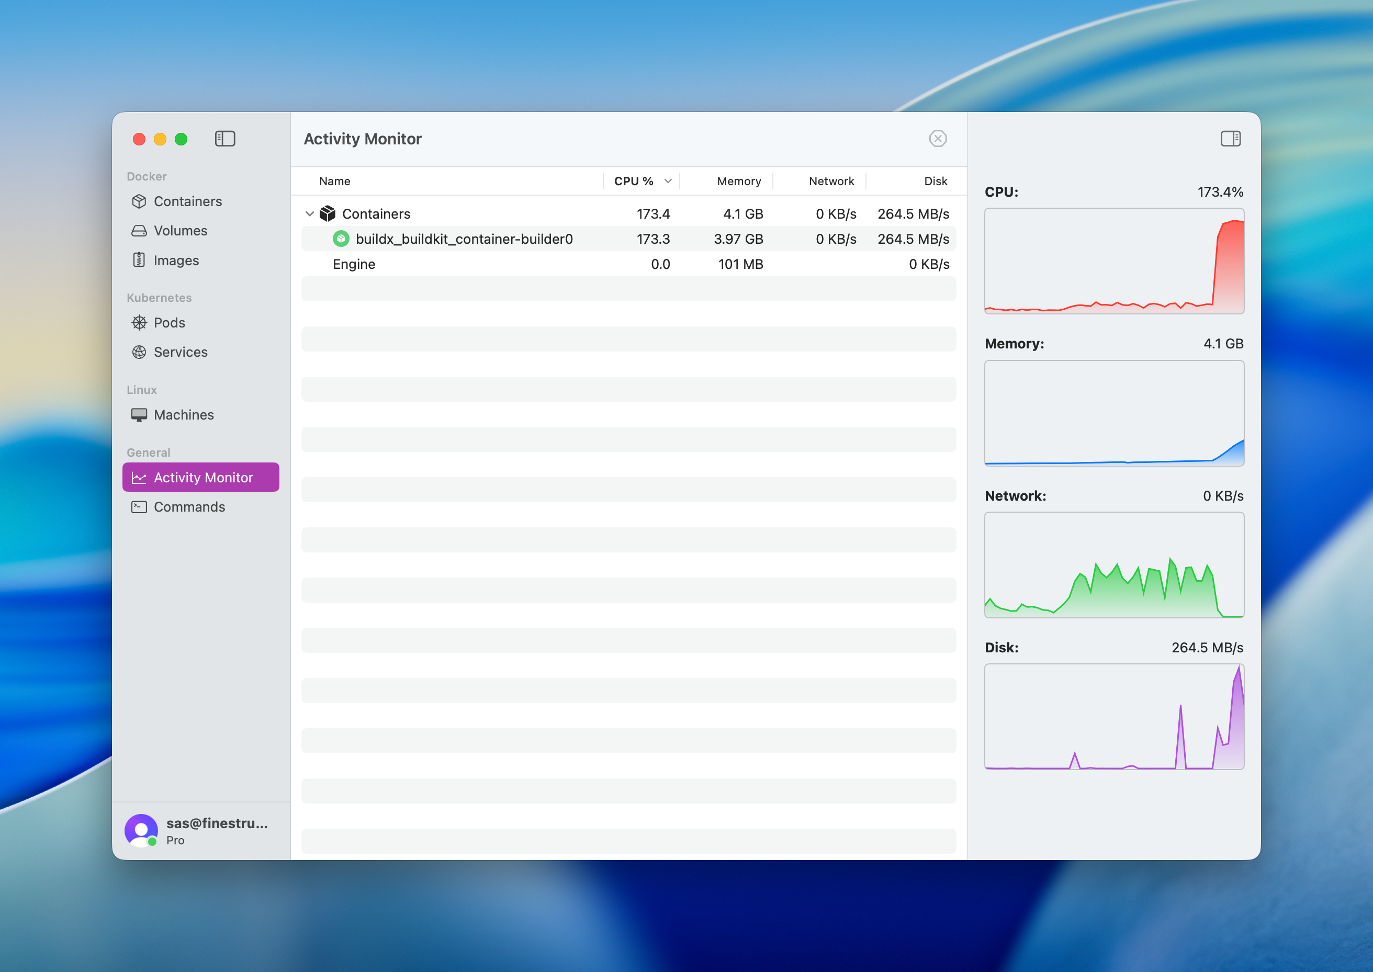Click the 173.3 CPU value for buildx
Image resolution: width=1373 pixels, height=972 pixels.
[653, 239]
